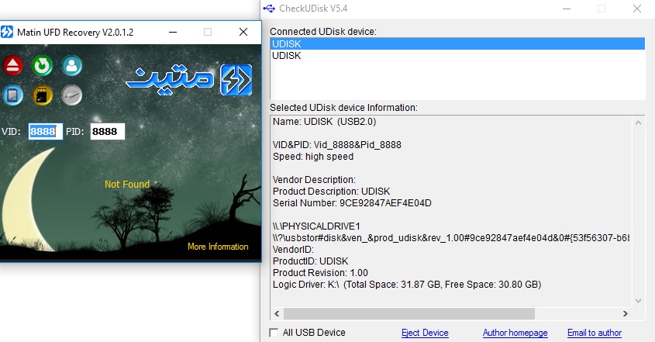Click the Not Found status text
The height and width of the screenshot is (342, 655).
pyautogui.click(x=127, y=185)
